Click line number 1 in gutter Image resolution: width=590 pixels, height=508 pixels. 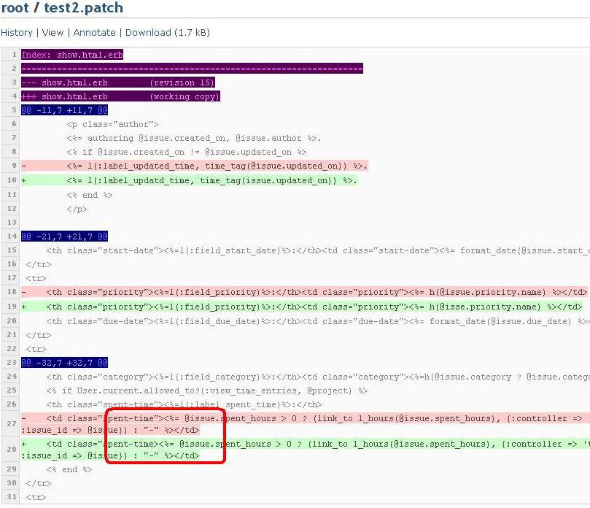[15, 55]
